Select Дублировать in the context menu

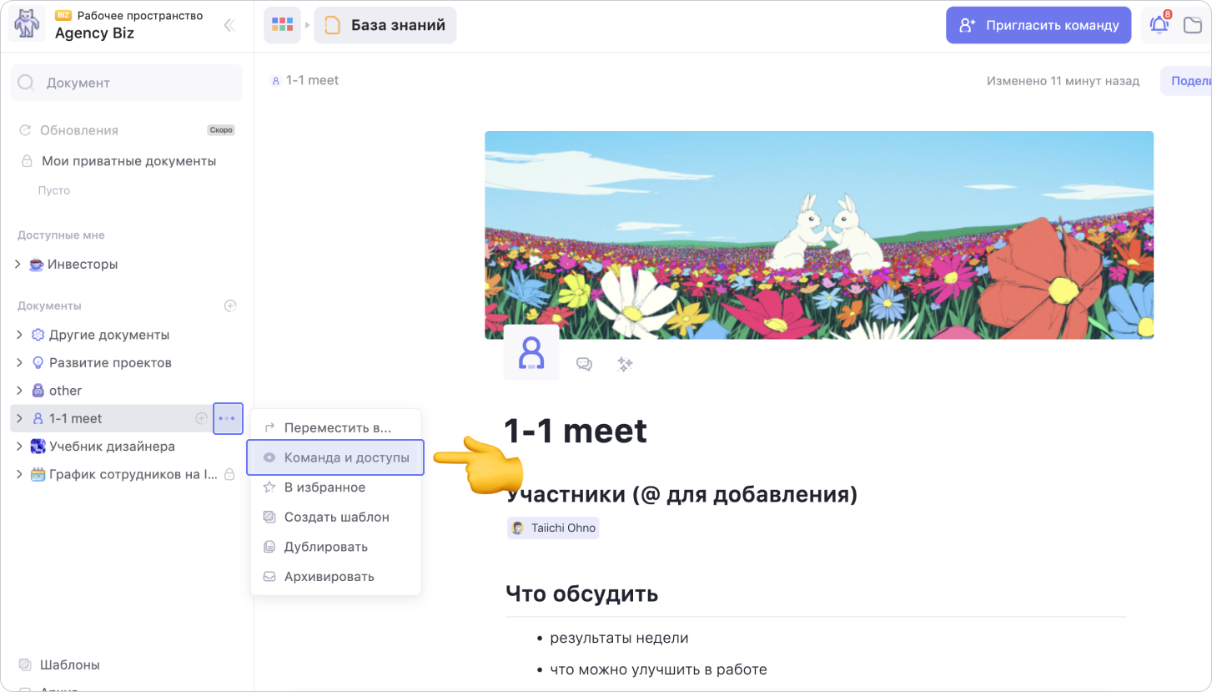[325, 547]
